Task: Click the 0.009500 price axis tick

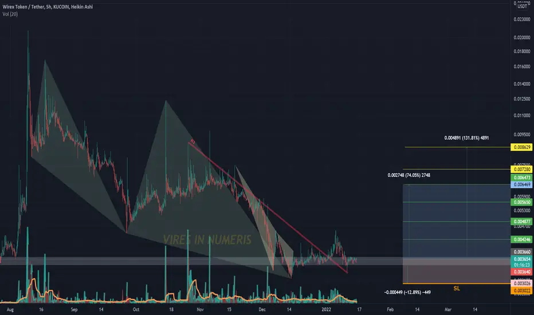Action: click(x=522, y=135)
